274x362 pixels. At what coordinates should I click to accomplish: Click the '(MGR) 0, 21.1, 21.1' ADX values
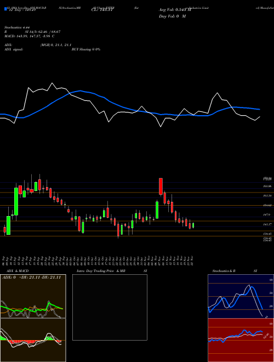(x=55, y=45)
